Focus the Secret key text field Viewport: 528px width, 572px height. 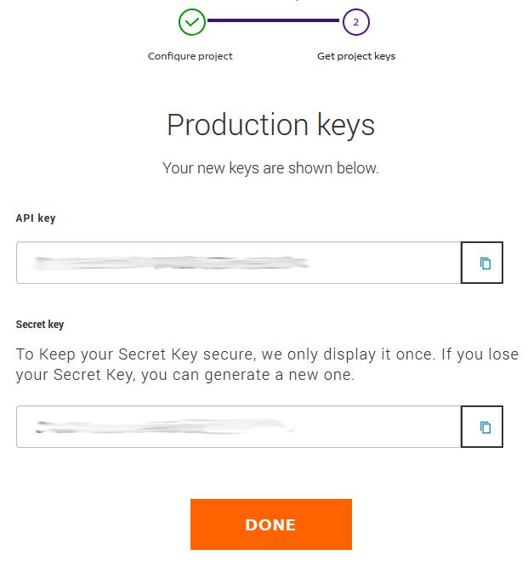click(383, 427)
